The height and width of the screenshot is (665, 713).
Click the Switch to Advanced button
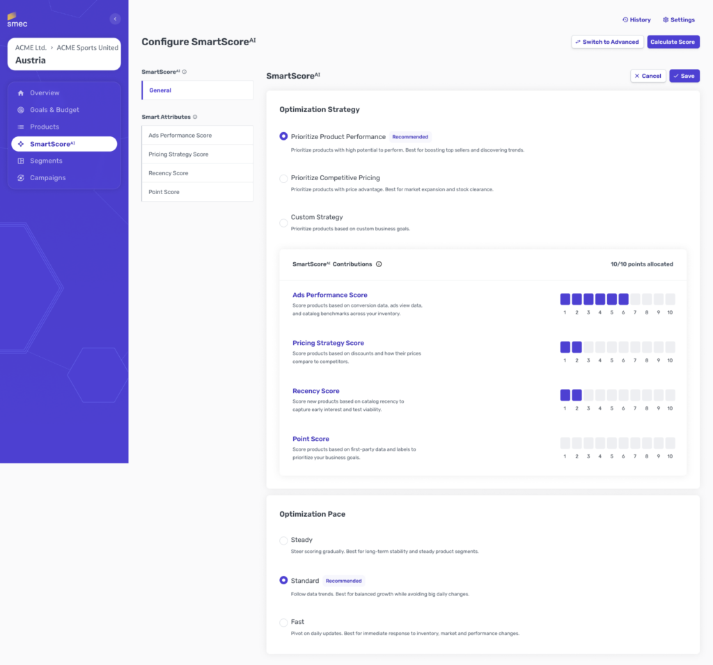click(607, 42)
